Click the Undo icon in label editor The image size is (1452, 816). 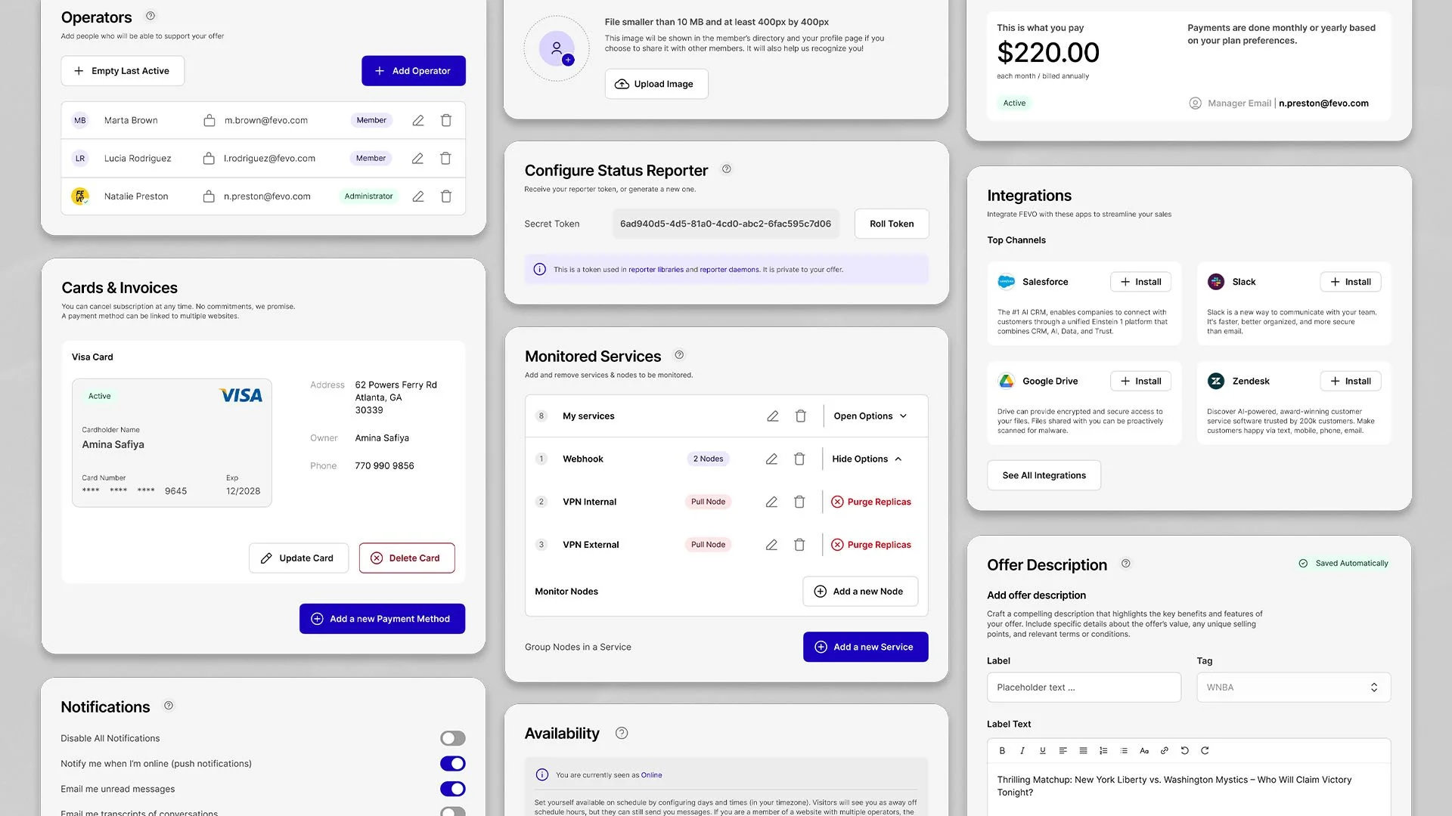pyautogui.click(x=1185, y=751)
